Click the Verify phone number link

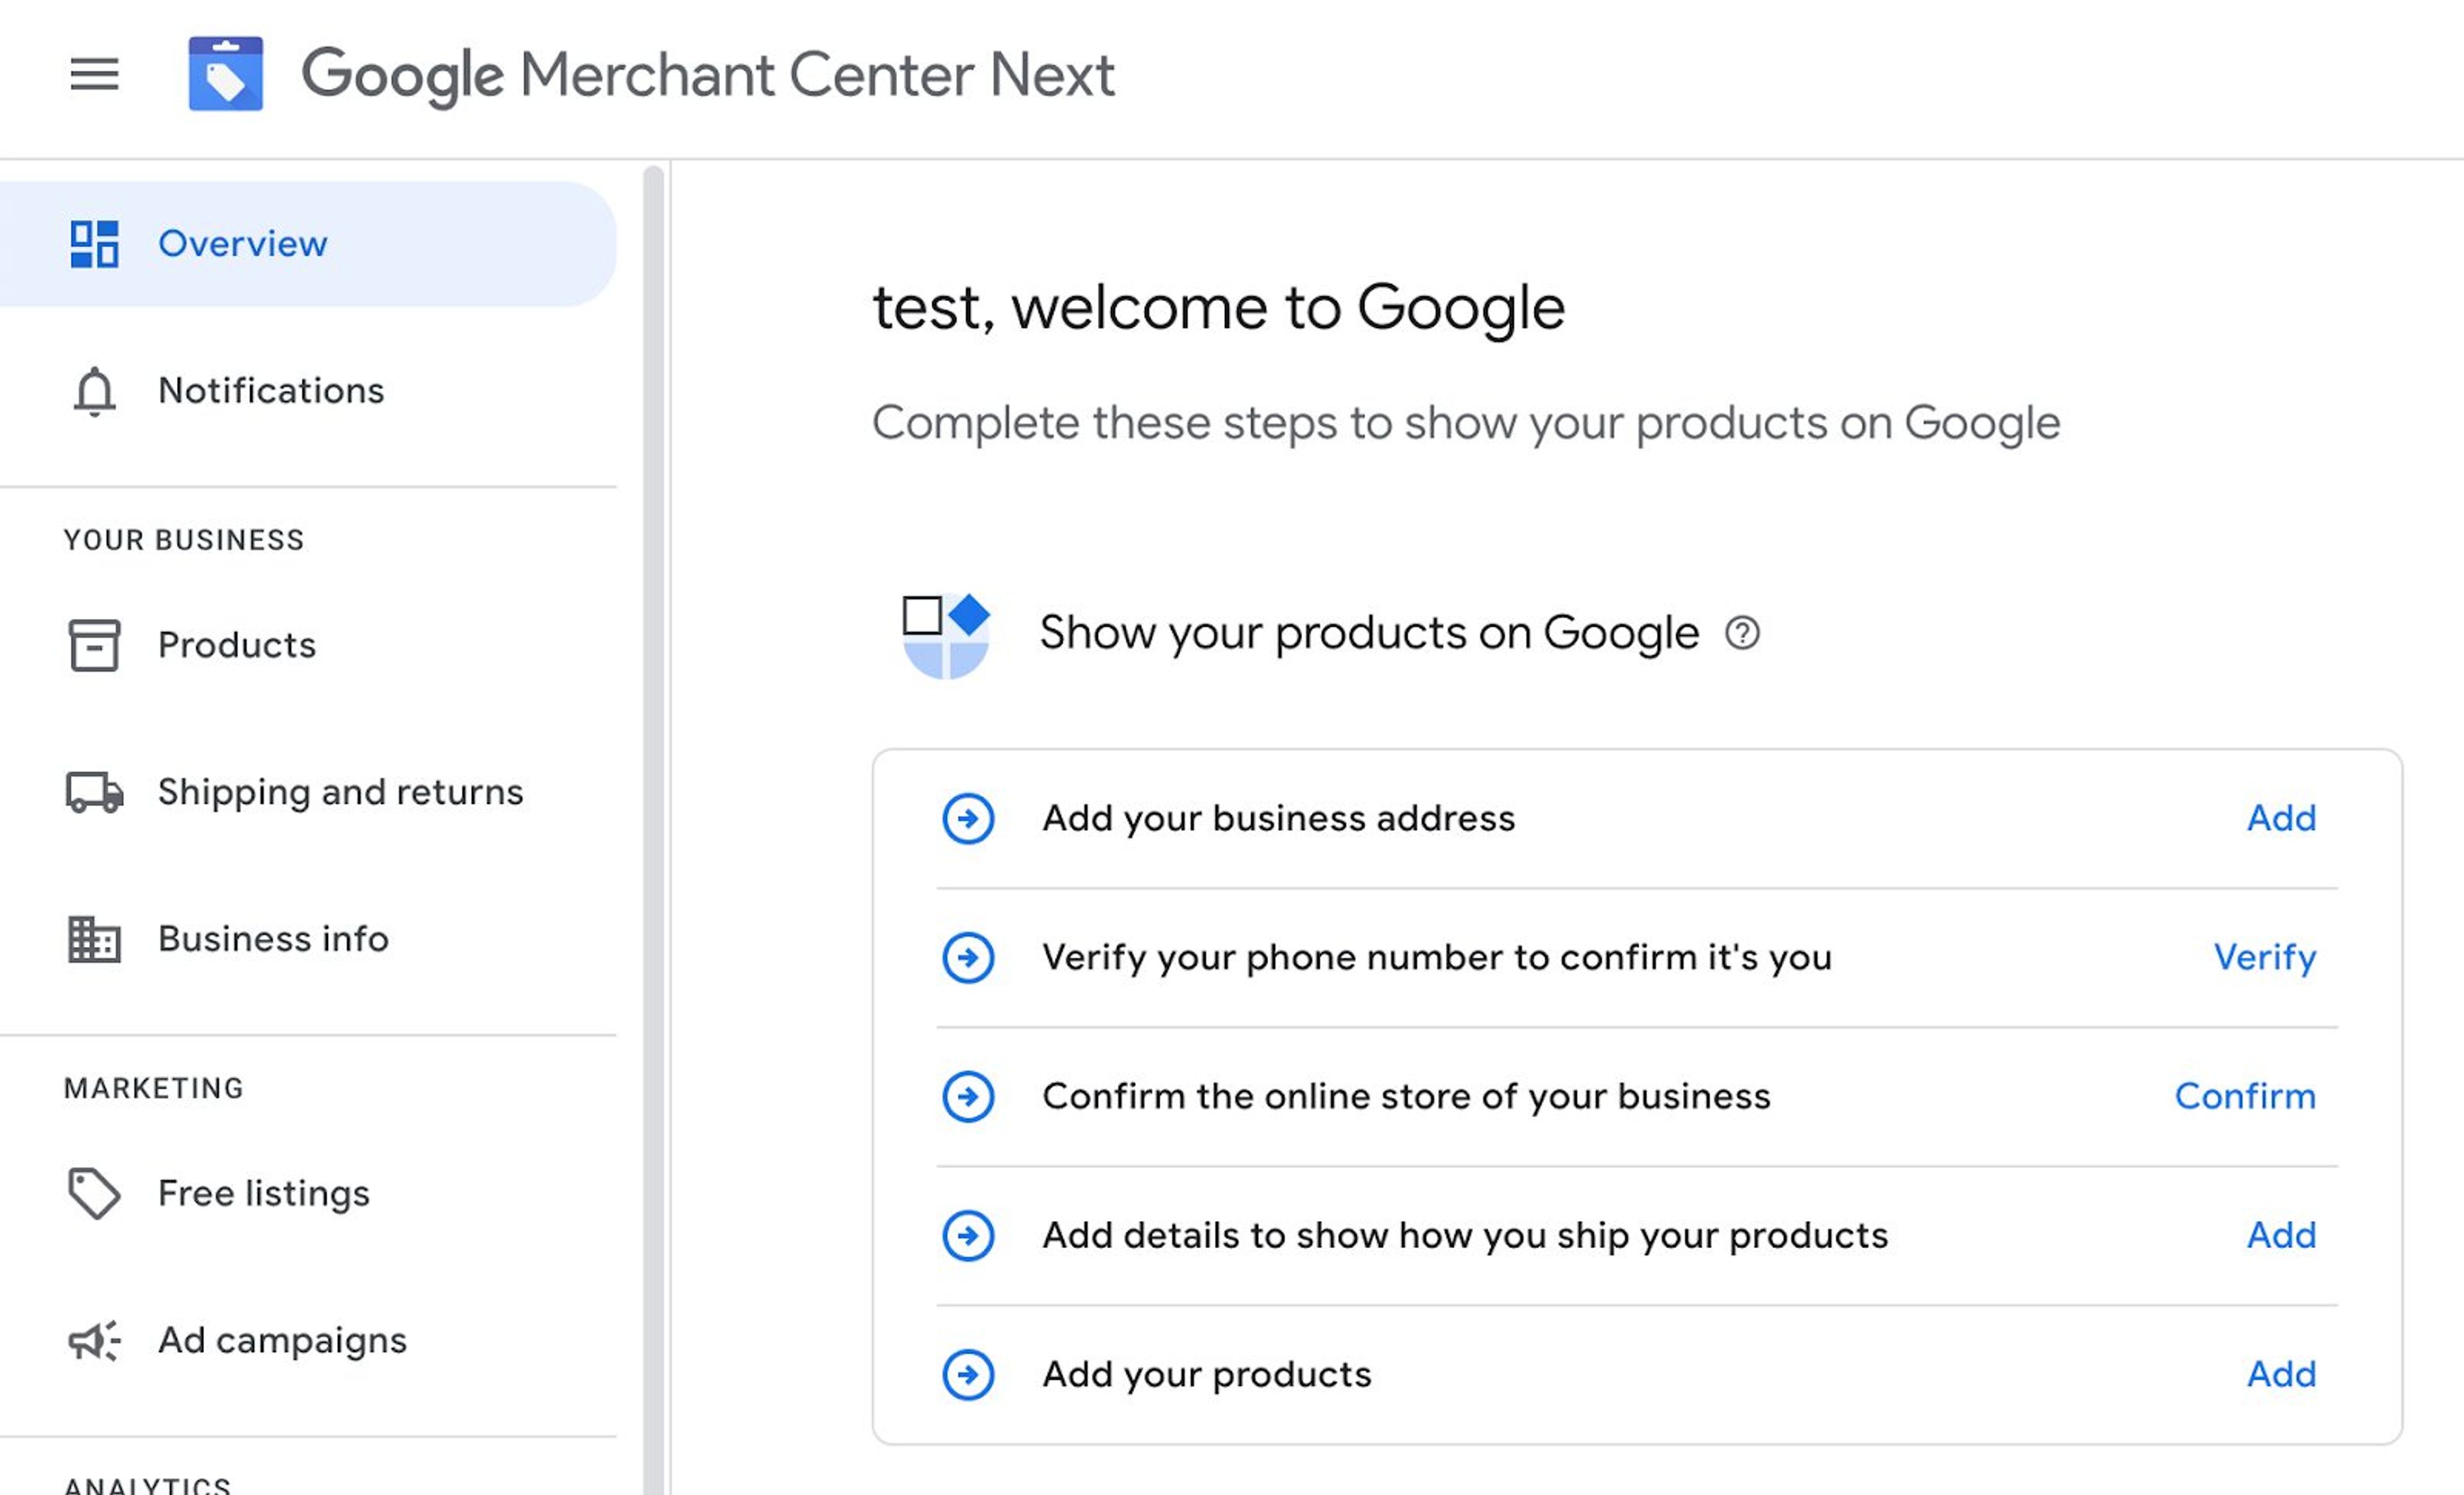coord(2264,957)
